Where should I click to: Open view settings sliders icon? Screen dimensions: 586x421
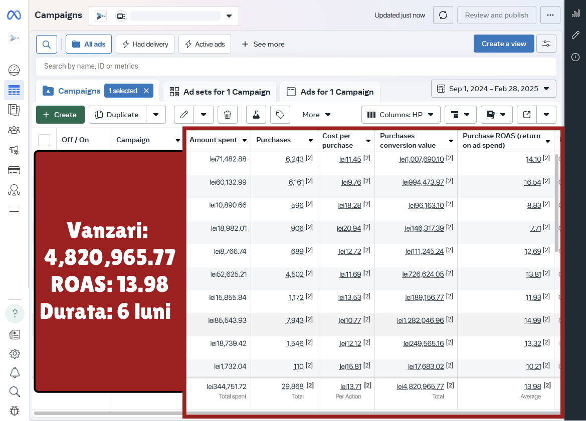coord(546,44)
